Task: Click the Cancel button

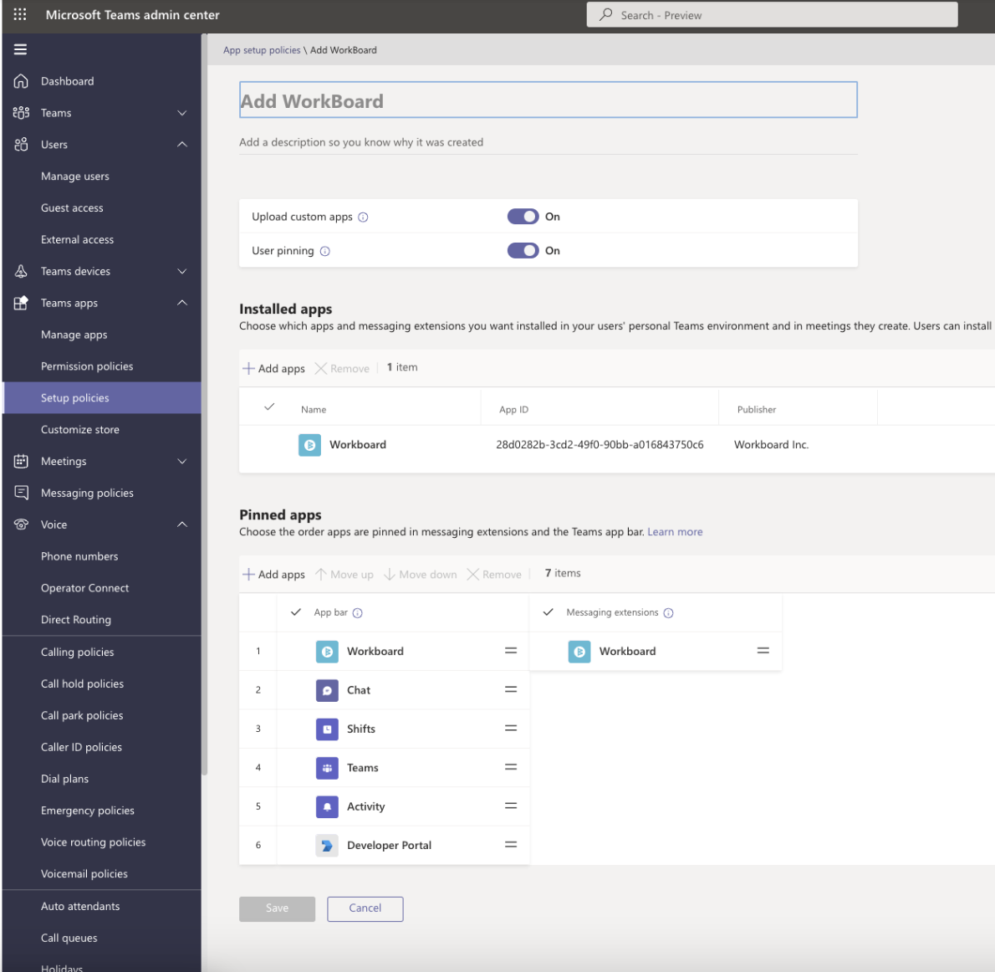Action: [365, 908]
